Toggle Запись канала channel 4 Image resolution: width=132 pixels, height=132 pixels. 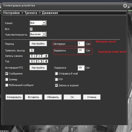46,56
